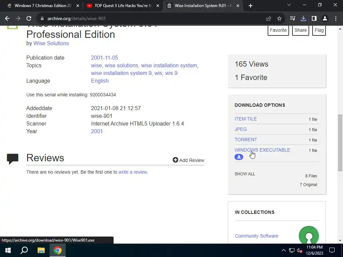Click the 'wise-901' identifier value
This screenshot has width=343, height=257.
(101, 116)
